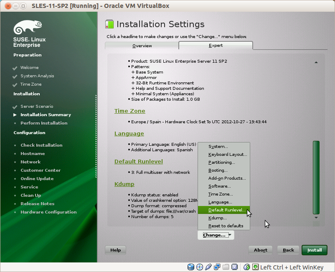Image resolution: width=335 pixels, height=272 pixels.
Task: Open the Language headline link
Action: pyautogui.click(x=129, y=134)
